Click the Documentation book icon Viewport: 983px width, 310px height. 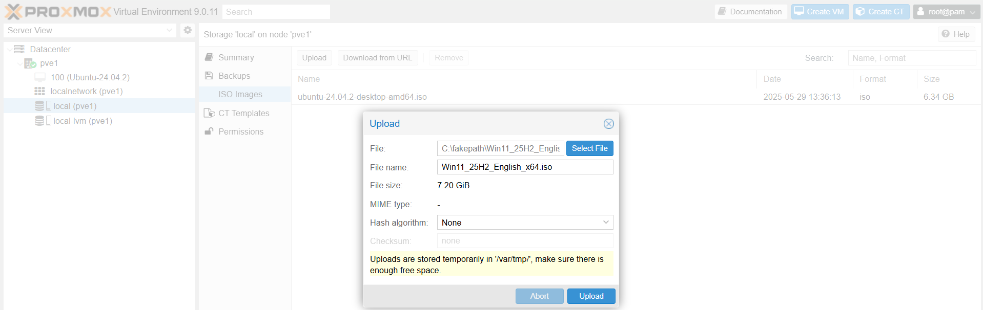point(722,11)
